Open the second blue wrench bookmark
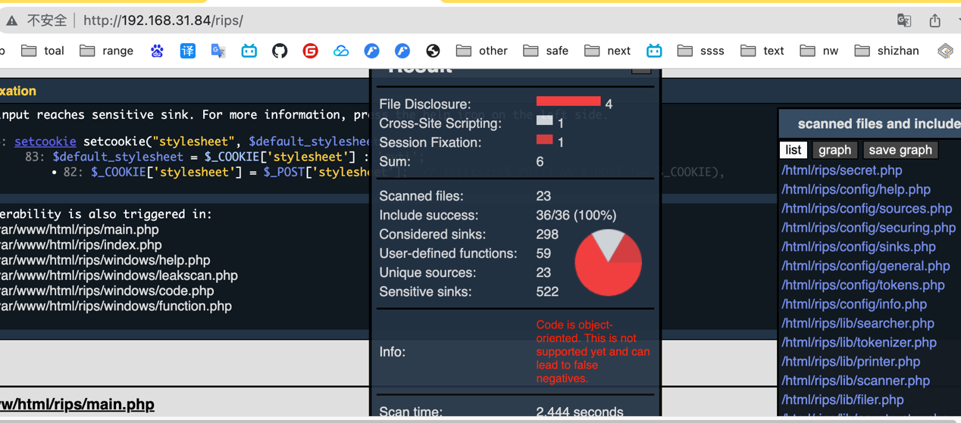961x423 pixels. click(402, 51)
